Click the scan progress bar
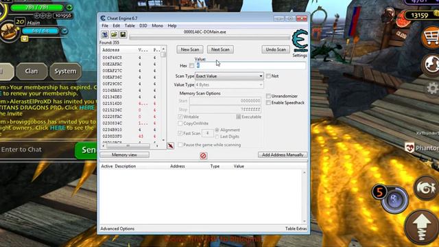 point(209,37)
